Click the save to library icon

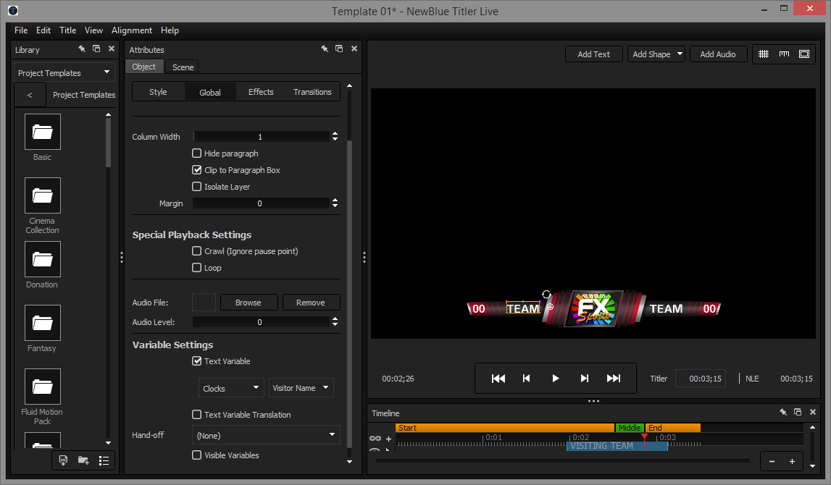click(63, 460)
